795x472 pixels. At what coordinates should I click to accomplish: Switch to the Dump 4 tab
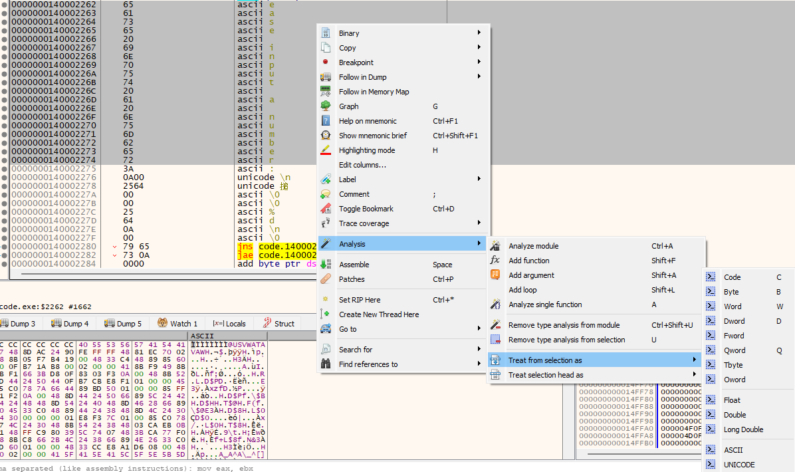(x=69, y=324)
